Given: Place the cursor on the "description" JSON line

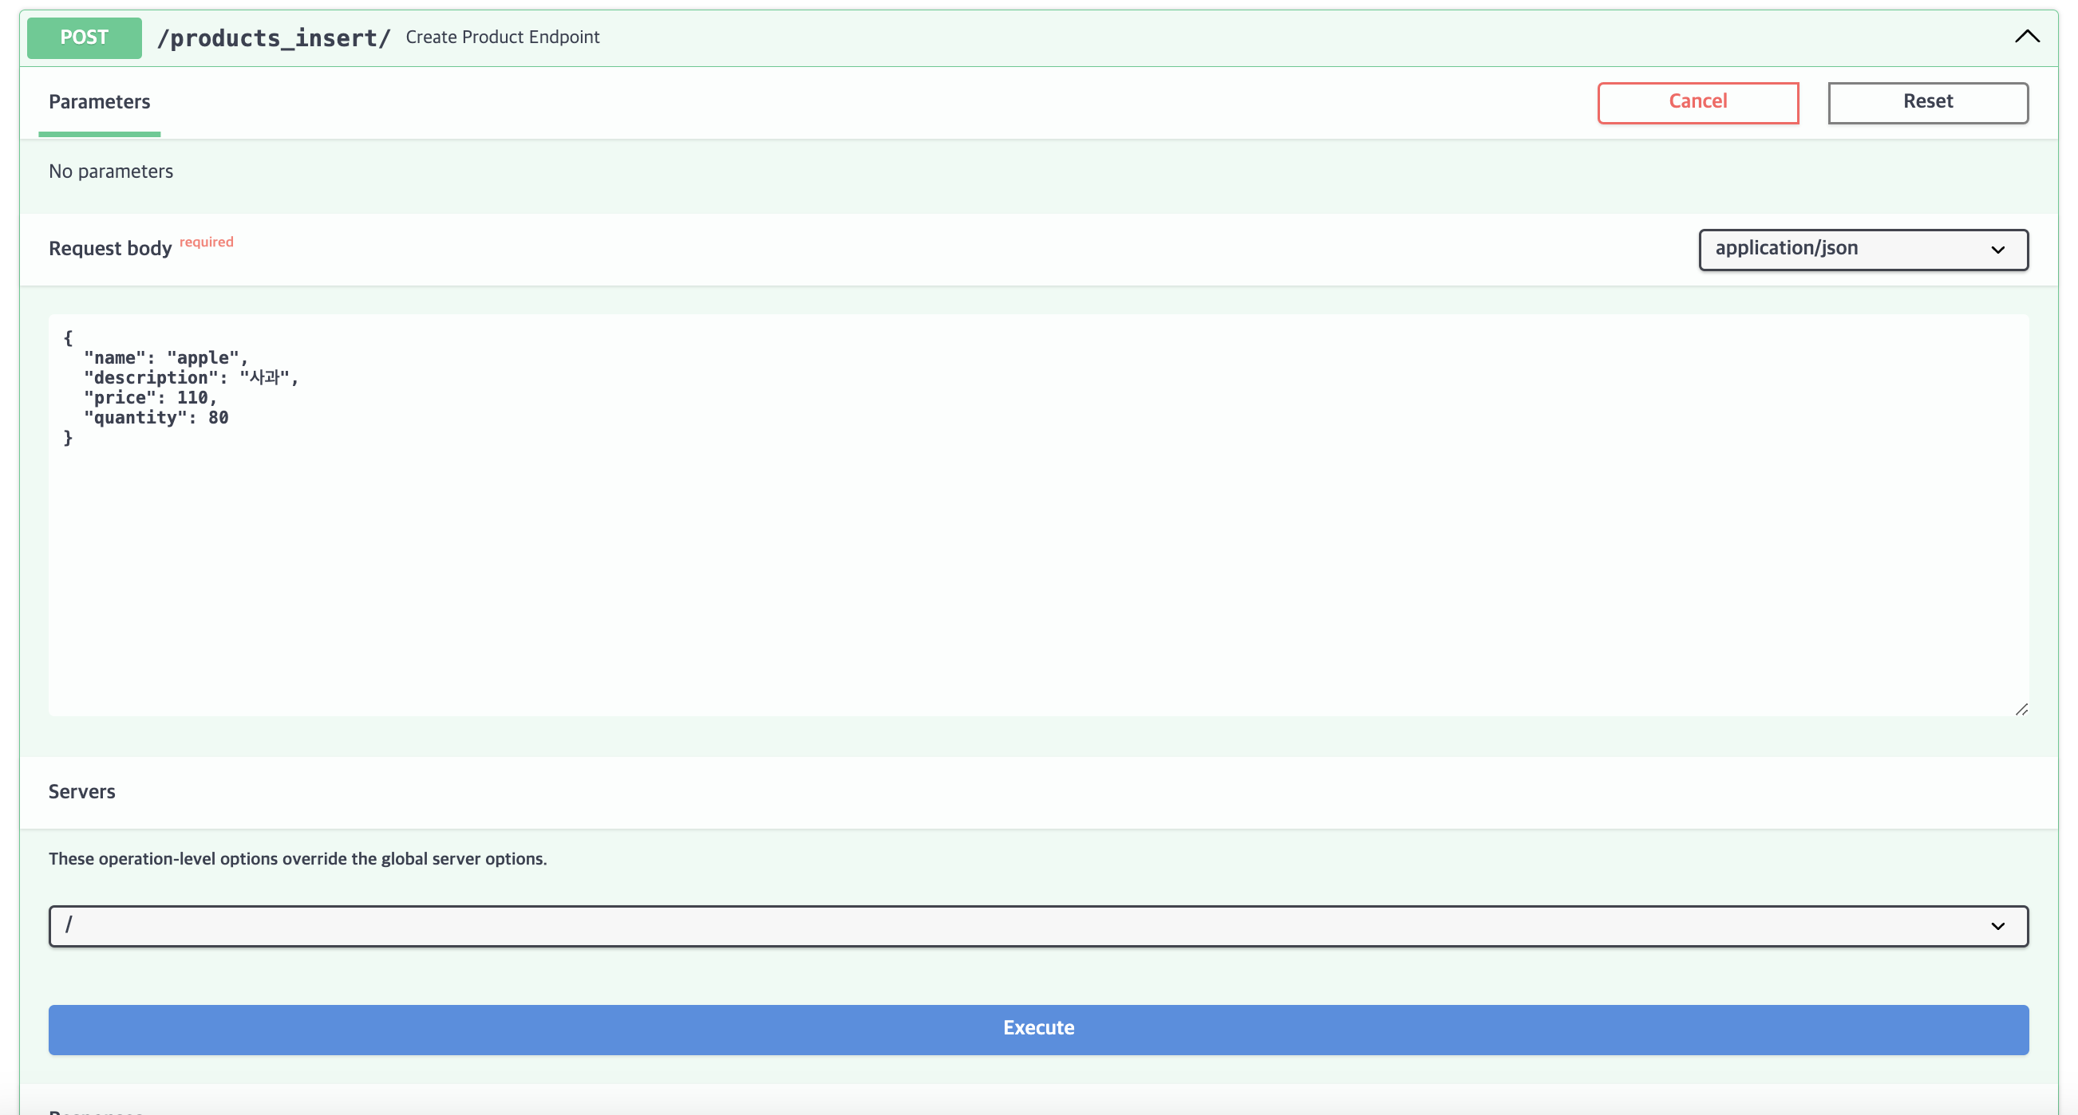Looking at the screenshot, I should pos(191,378).
